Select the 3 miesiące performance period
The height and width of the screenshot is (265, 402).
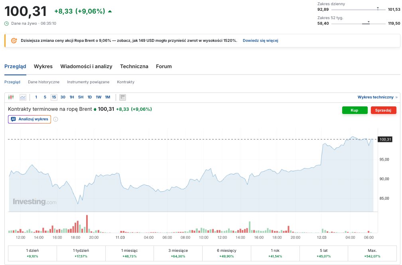coord(178,253)
